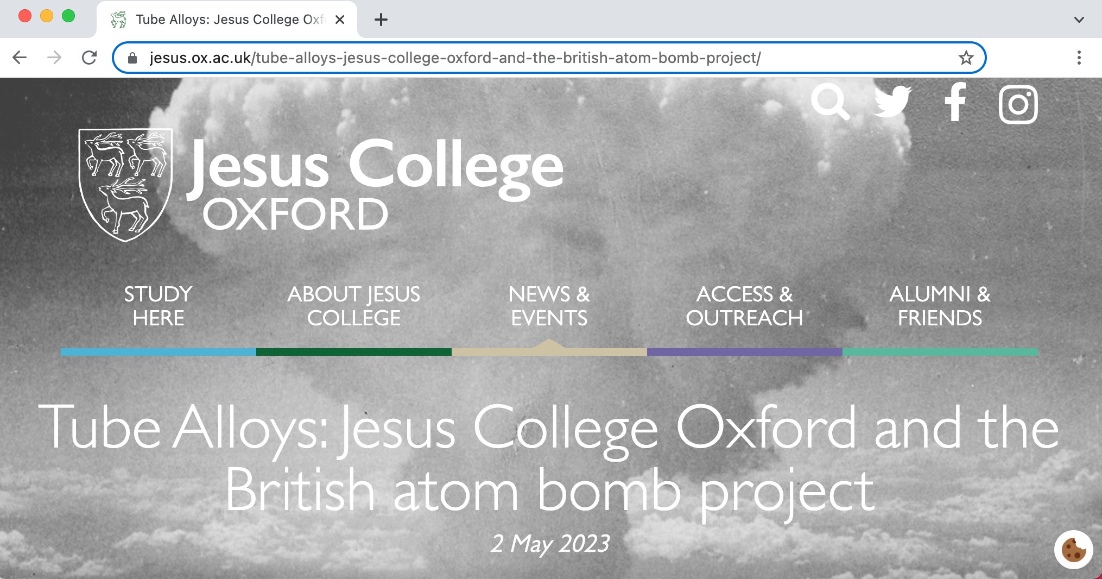Reload the current page
The image size is (1102, 579).
(x=89, y=58)
